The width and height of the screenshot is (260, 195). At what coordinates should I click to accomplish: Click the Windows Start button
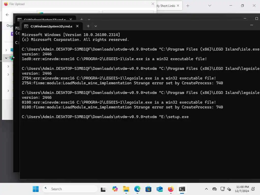pos(36,189)
